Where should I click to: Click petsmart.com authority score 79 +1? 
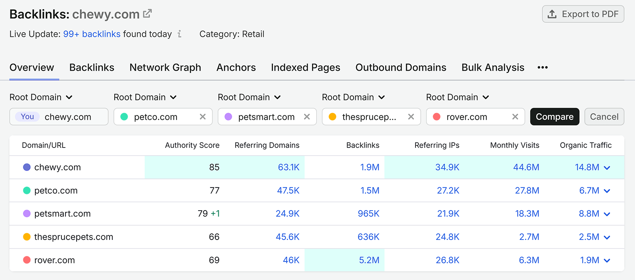209,214
